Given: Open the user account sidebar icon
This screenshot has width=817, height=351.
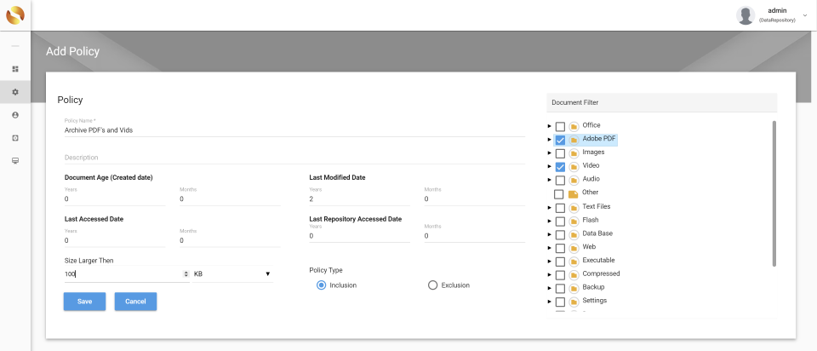Looking at the screenshot, I should (x=15, y=114).
